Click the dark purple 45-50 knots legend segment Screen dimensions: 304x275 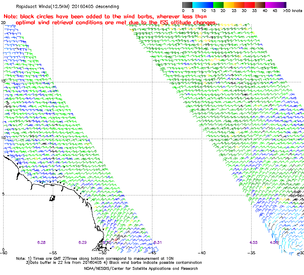tap(281, 5)
